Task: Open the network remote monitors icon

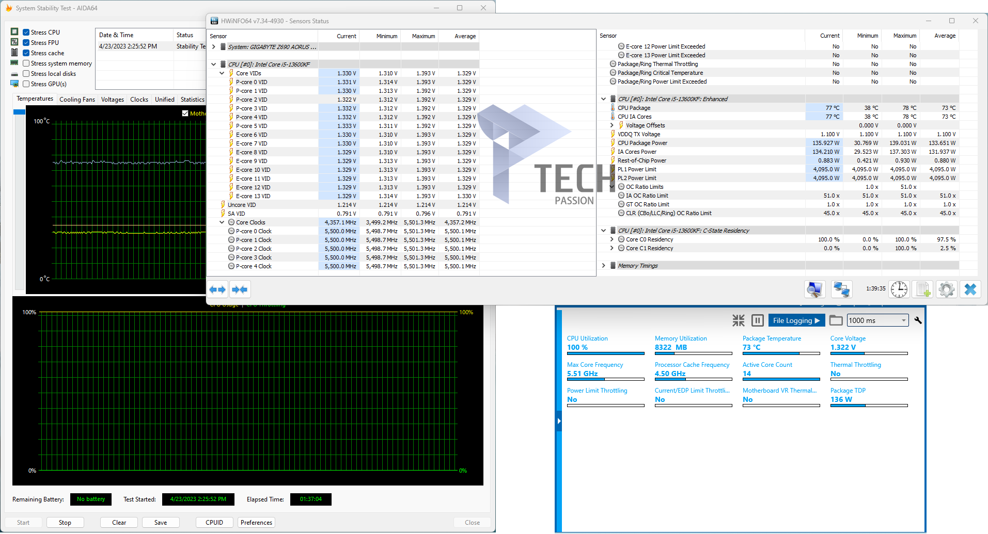Action: click(x=841, y=289)
